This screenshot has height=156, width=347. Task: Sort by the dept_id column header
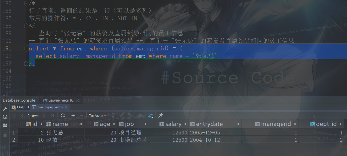click(x=326, y=124)
